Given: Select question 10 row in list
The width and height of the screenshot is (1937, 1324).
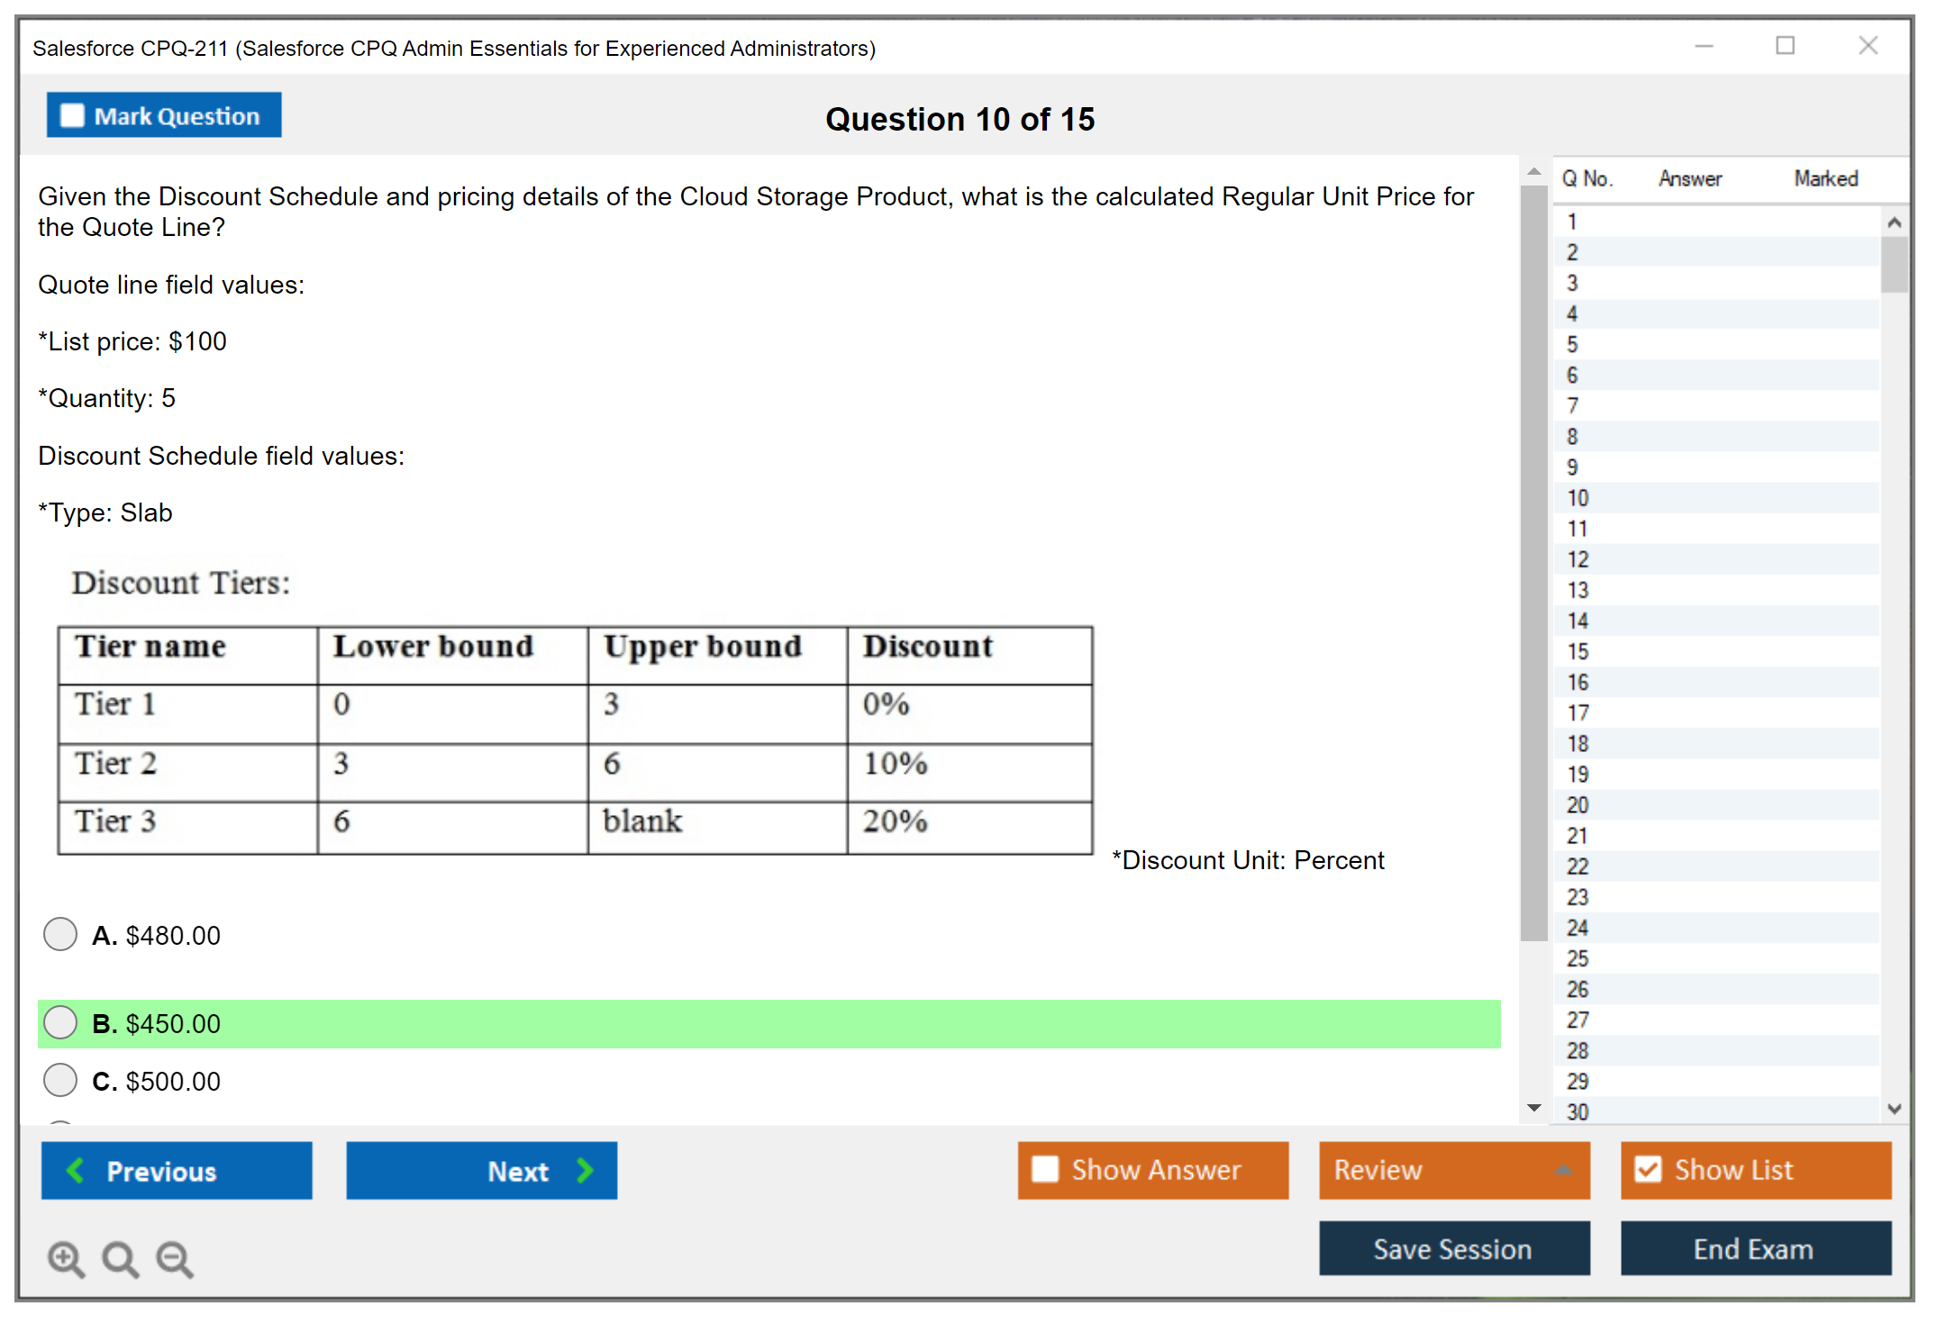Looking at the screenshot, I should pos(1578,498).
